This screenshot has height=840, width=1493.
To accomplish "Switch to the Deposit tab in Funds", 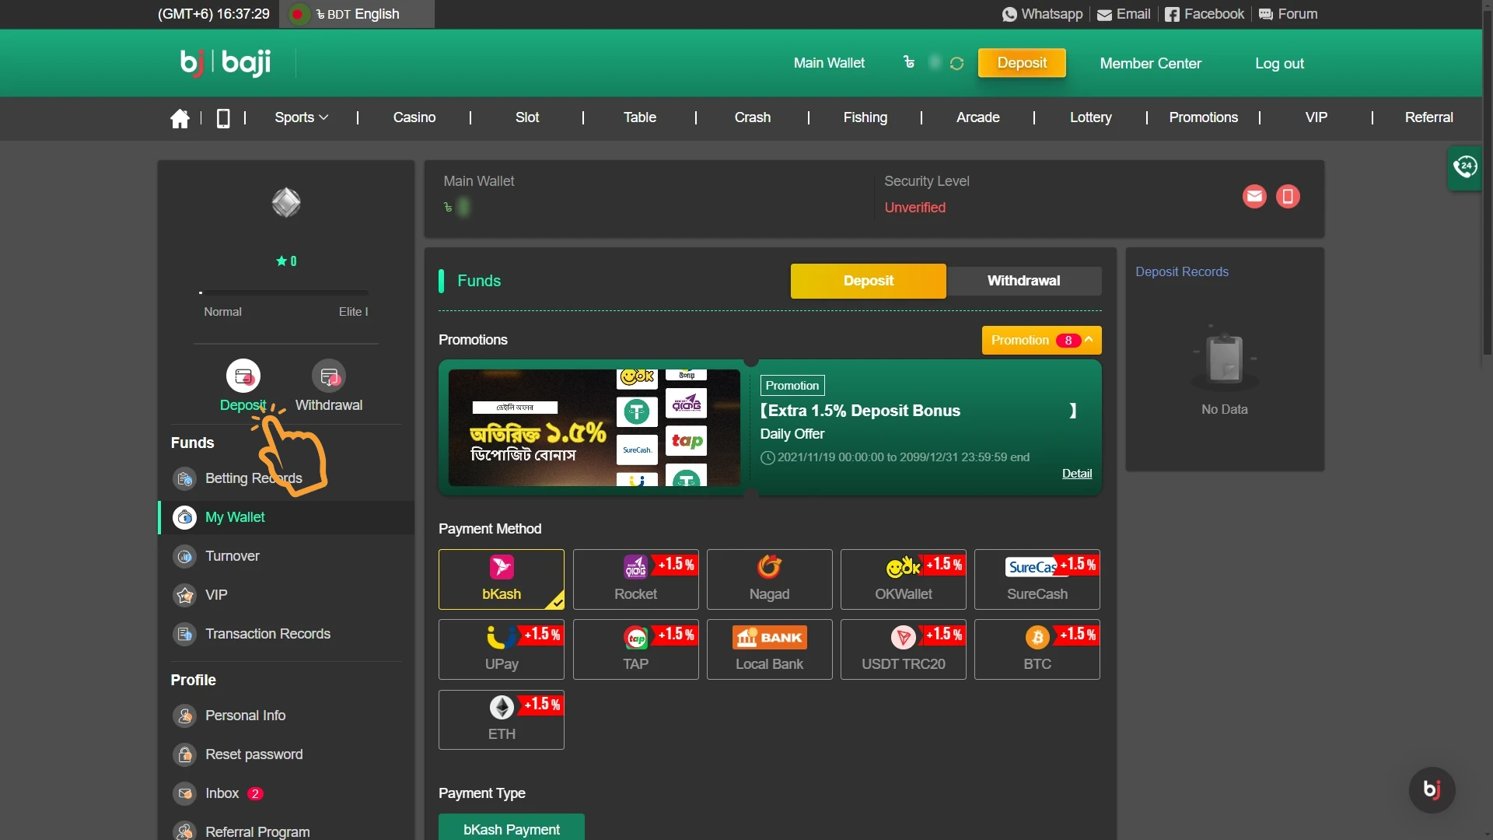I will (x=869, y=281).
